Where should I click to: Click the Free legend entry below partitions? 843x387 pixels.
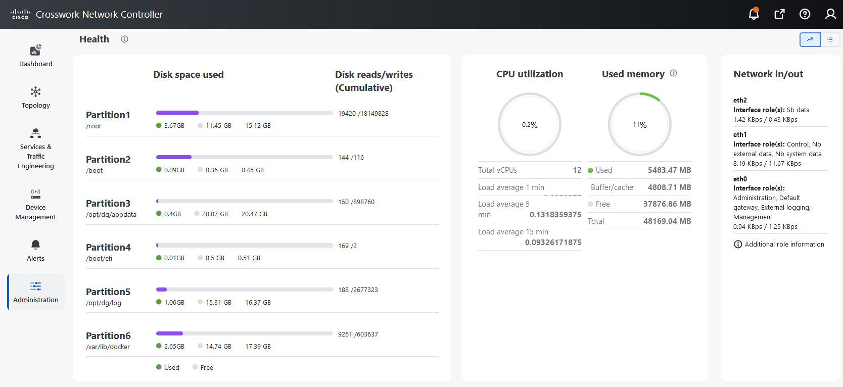pyautogui.click(x=203, y=368)
